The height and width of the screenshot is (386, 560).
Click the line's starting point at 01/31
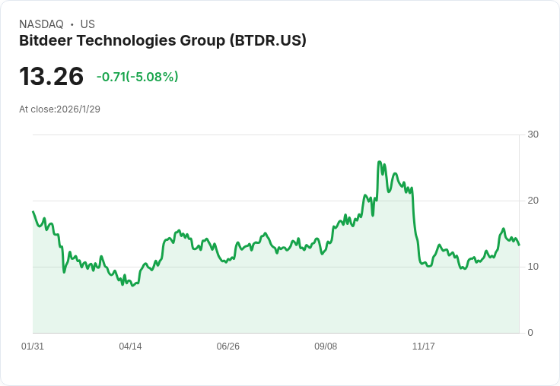click(33, 211)
